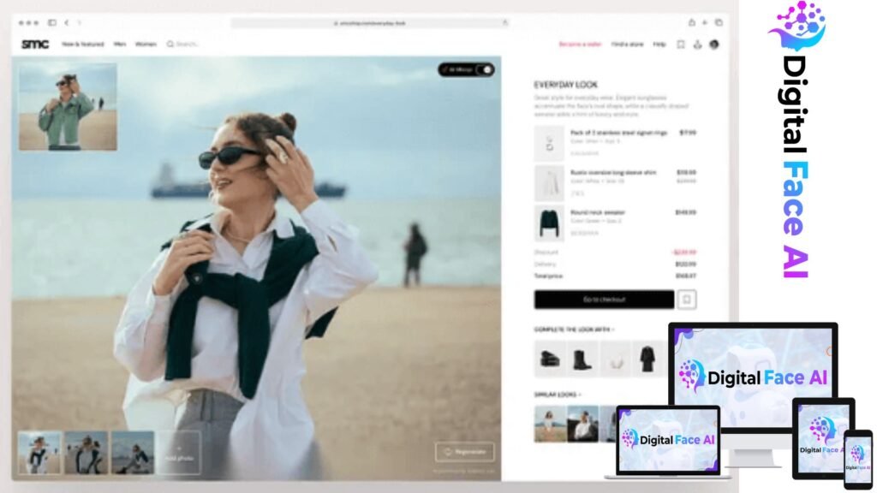
Task: Open the first similar look thumbnail
Action: (x=550, y=425)
